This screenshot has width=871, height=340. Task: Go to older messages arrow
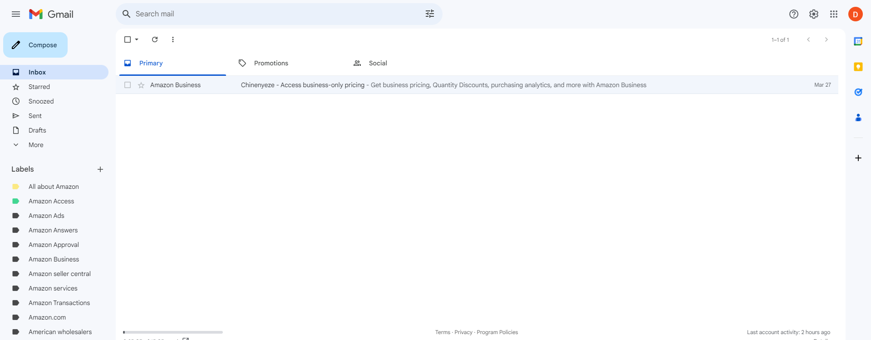click(x=827, y=39)
